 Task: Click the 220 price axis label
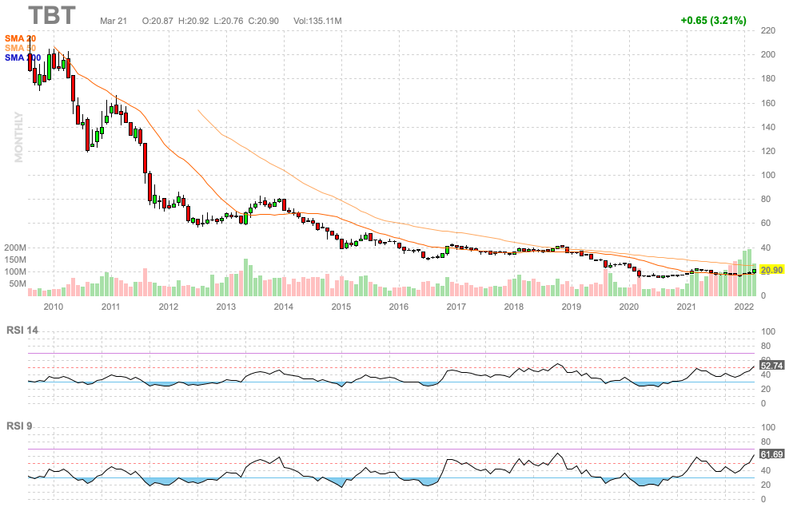click(768, 30)
